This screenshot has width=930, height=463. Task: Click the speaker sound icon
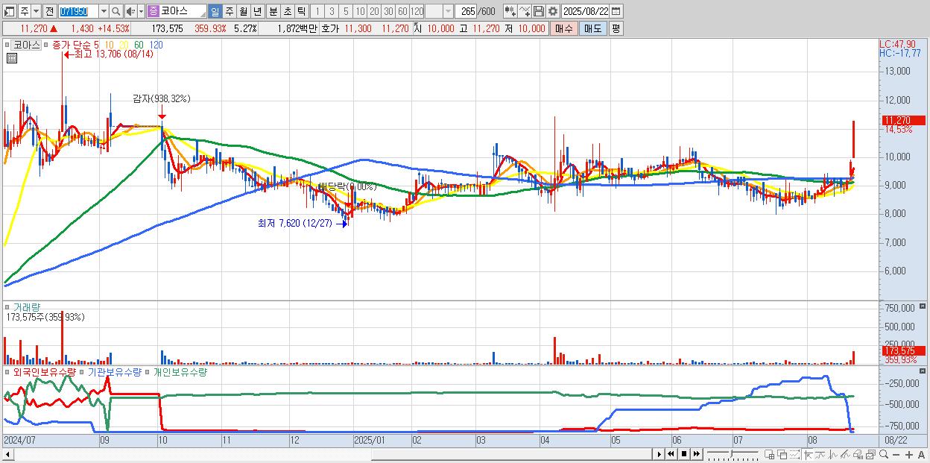point(130,11)
